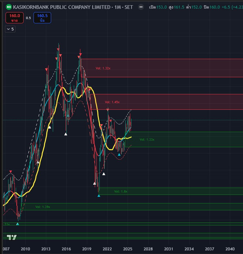Expand the indicator legend showing 5
243x254 pixels.
point(10,29)
